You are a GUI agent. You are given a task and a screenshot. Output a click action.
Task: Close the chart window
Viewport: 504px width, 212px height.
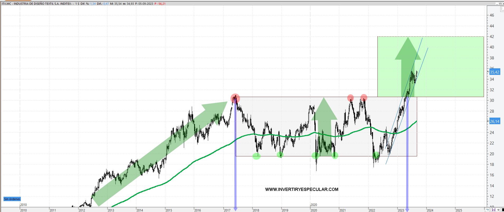[x=503, y=4]
